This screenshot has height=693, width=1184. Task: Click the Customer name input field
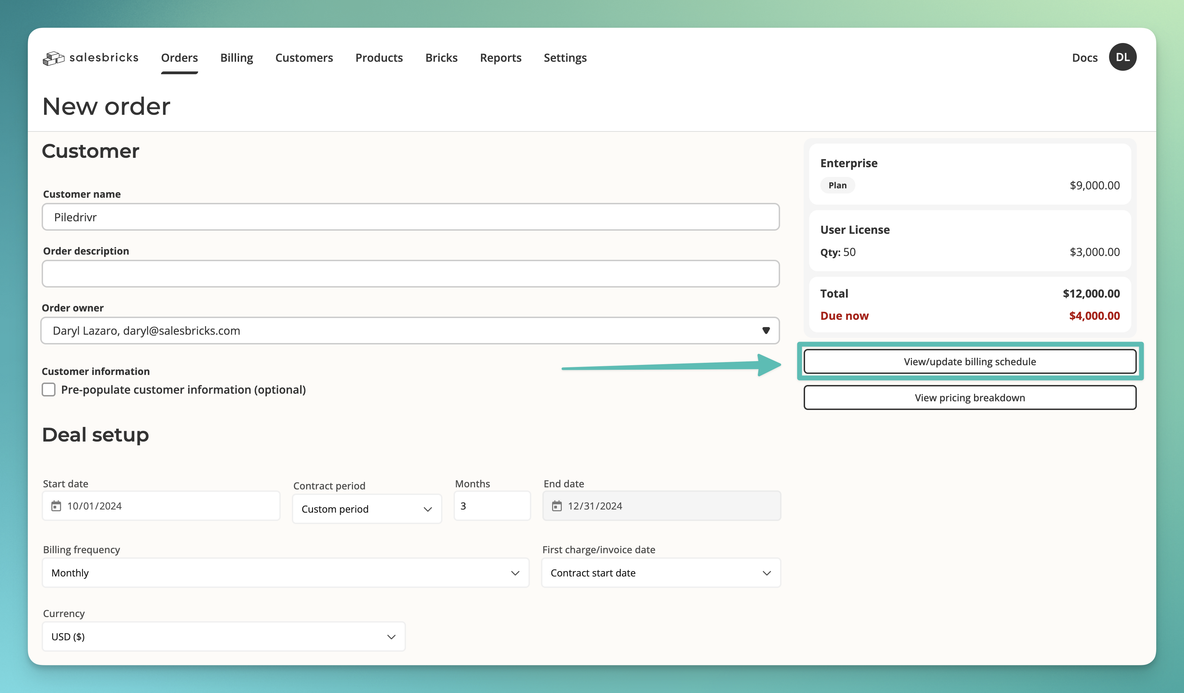[410, 217]
